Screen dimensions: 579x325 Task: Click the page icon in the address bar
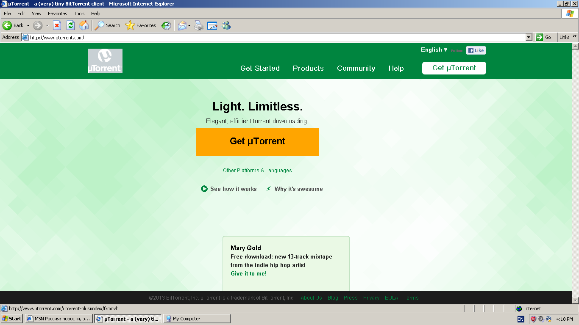click(x=25, y=37)
